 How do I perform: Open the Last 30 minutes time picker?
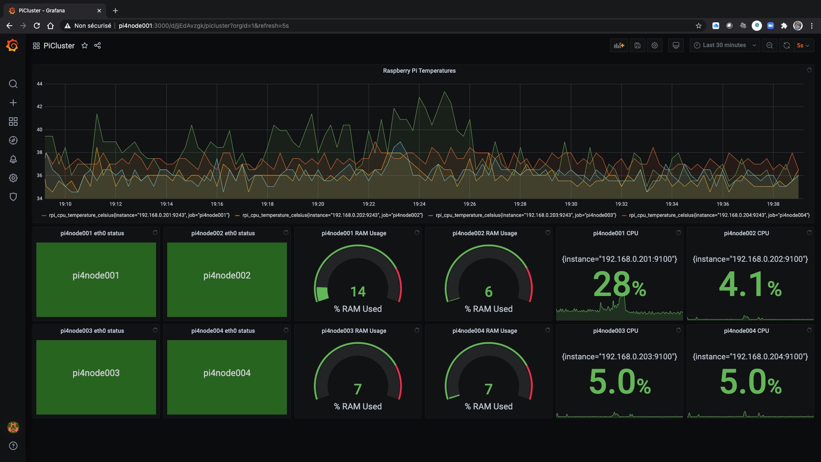[724, 45]
